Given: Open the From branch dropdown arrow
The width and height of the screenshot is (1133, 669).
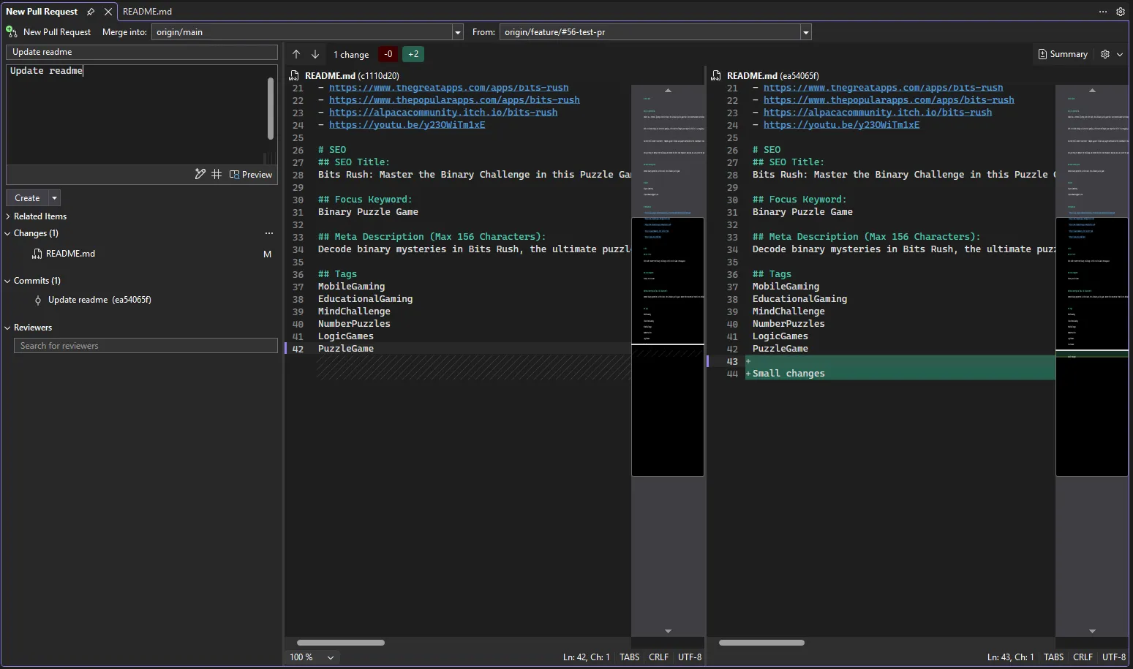Looking at the screenshot, I should click(x=805, y=32).
